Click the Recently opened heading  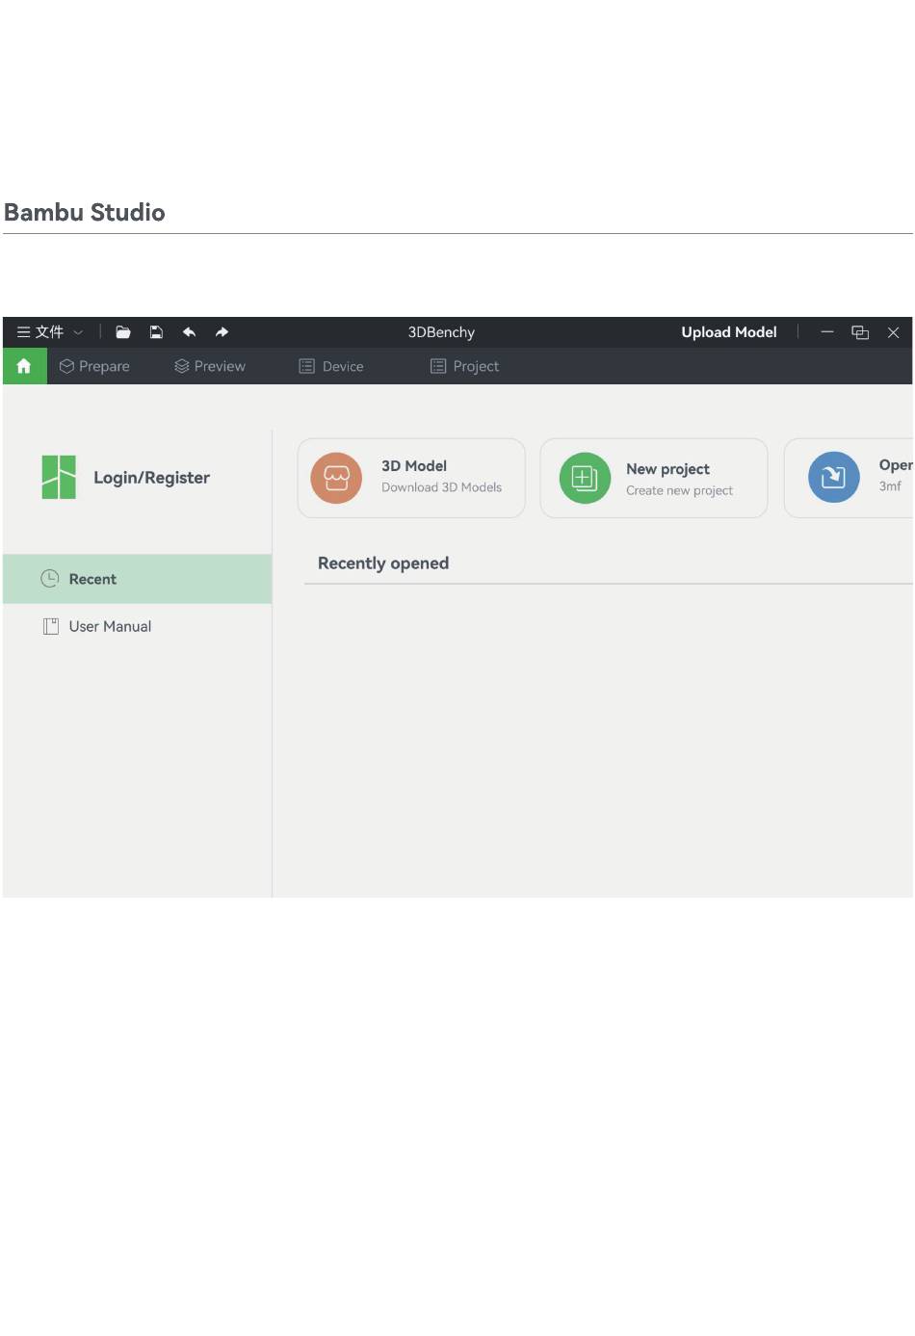coord(383,563)
